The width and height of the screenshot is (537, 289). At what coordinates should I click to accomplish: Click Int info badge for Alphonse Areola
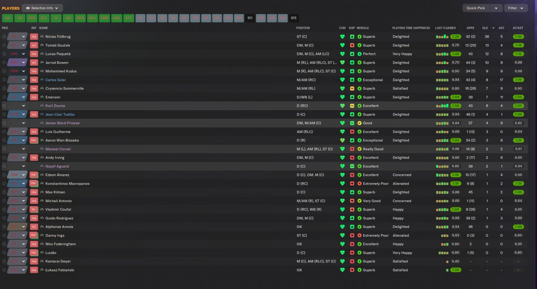click(34, 227)
